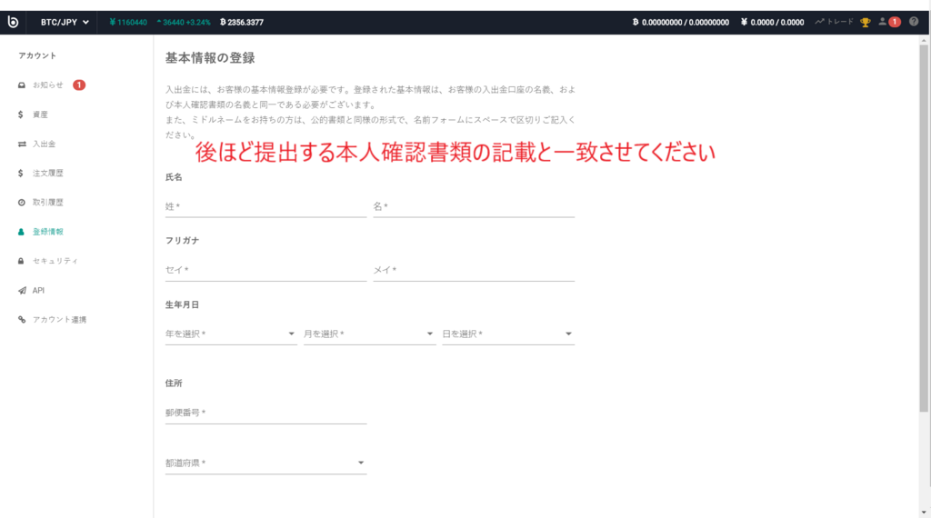Click the 入出金 transfer arrows icon
The image size is (931, 518).
21,144
